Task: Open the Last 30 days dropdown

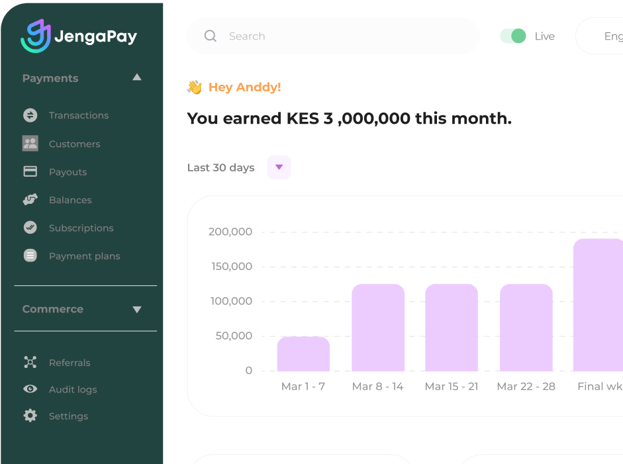Action: pos(279,167)
